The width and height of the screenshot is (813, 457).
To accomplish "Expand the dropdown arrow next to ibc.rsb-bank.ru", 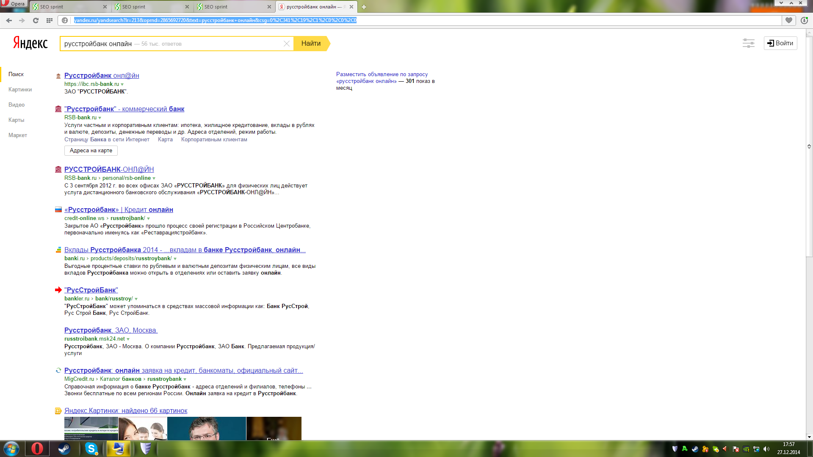I will [122, 85].
